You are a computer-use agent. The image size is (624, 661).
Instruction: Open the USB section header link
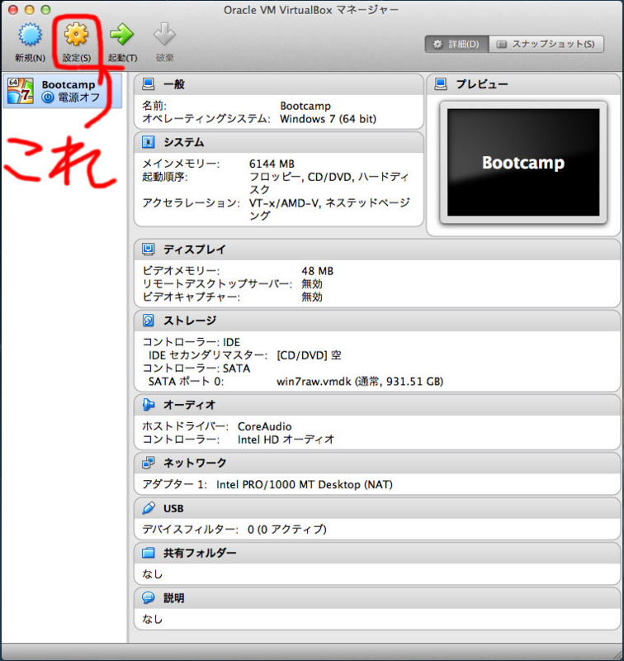173,508
